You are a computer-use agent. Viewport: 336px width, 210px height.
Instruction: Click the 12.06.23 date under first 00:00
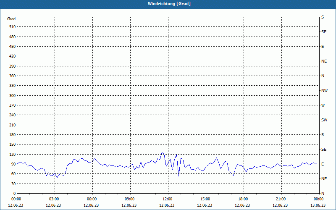16,205
